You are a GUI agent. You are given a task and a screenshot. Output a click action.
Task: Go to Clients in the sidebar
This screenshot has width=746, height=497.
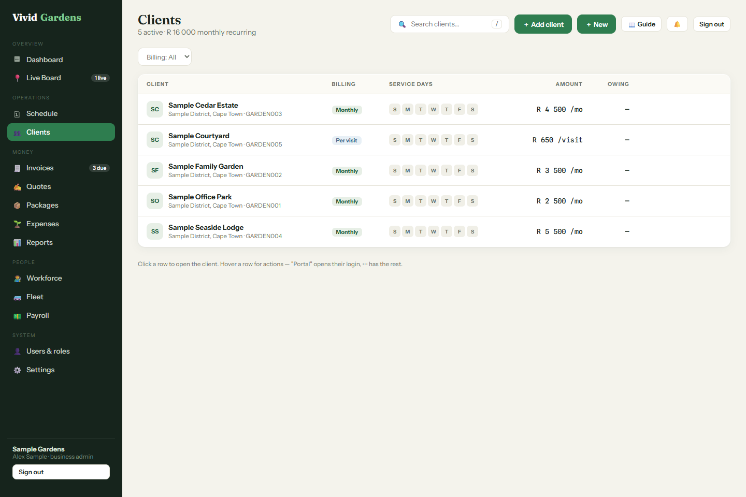pos(61,132)
